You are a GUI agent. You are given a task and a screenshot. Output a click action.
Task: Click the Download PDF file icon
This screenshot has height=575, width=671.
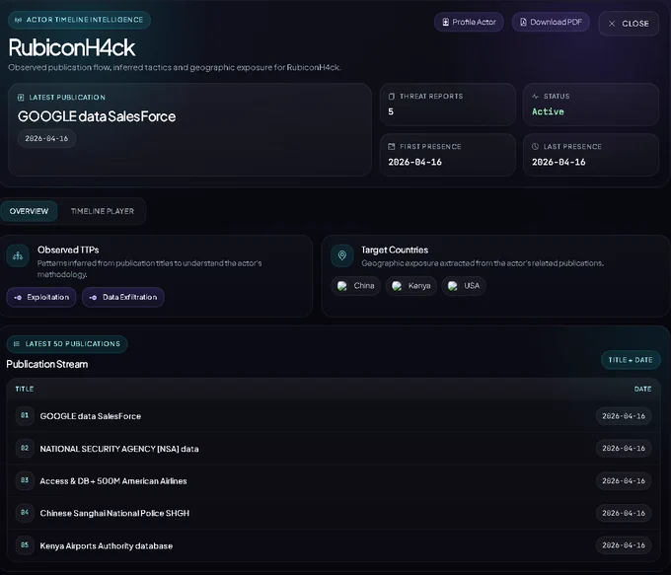pos(523,22)
